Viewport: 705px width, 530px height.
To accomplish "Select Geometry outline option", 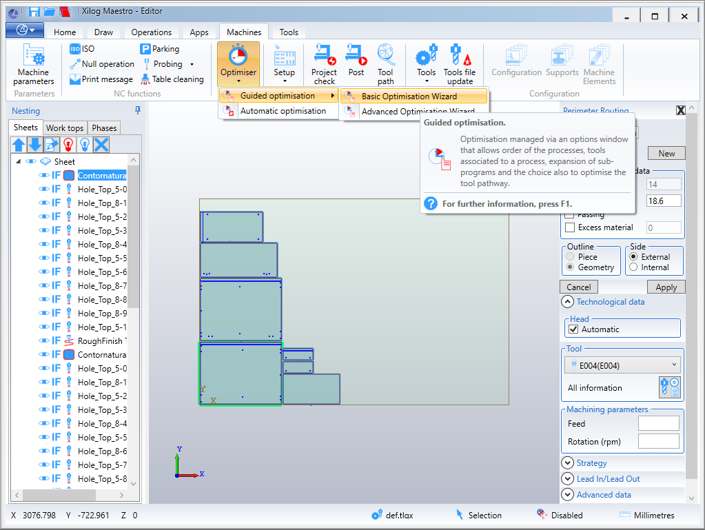I will 570,267.
